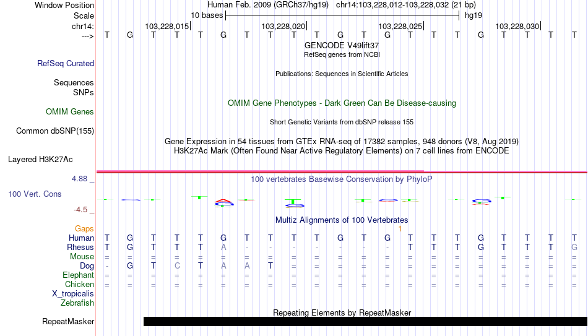Select the Dog species label

[x=87, y=266]
